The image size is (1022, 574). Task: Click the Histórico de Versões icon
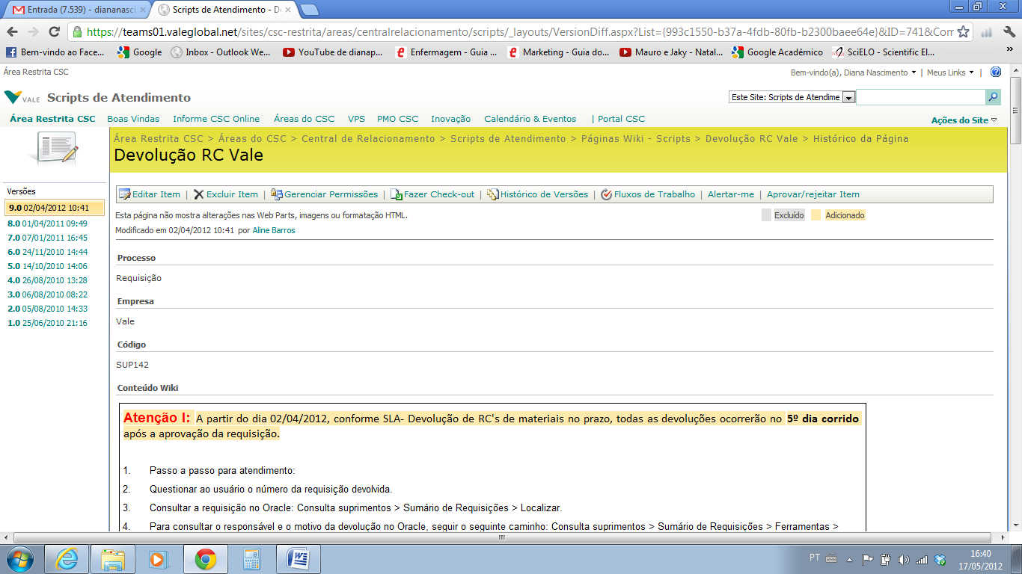492,194
